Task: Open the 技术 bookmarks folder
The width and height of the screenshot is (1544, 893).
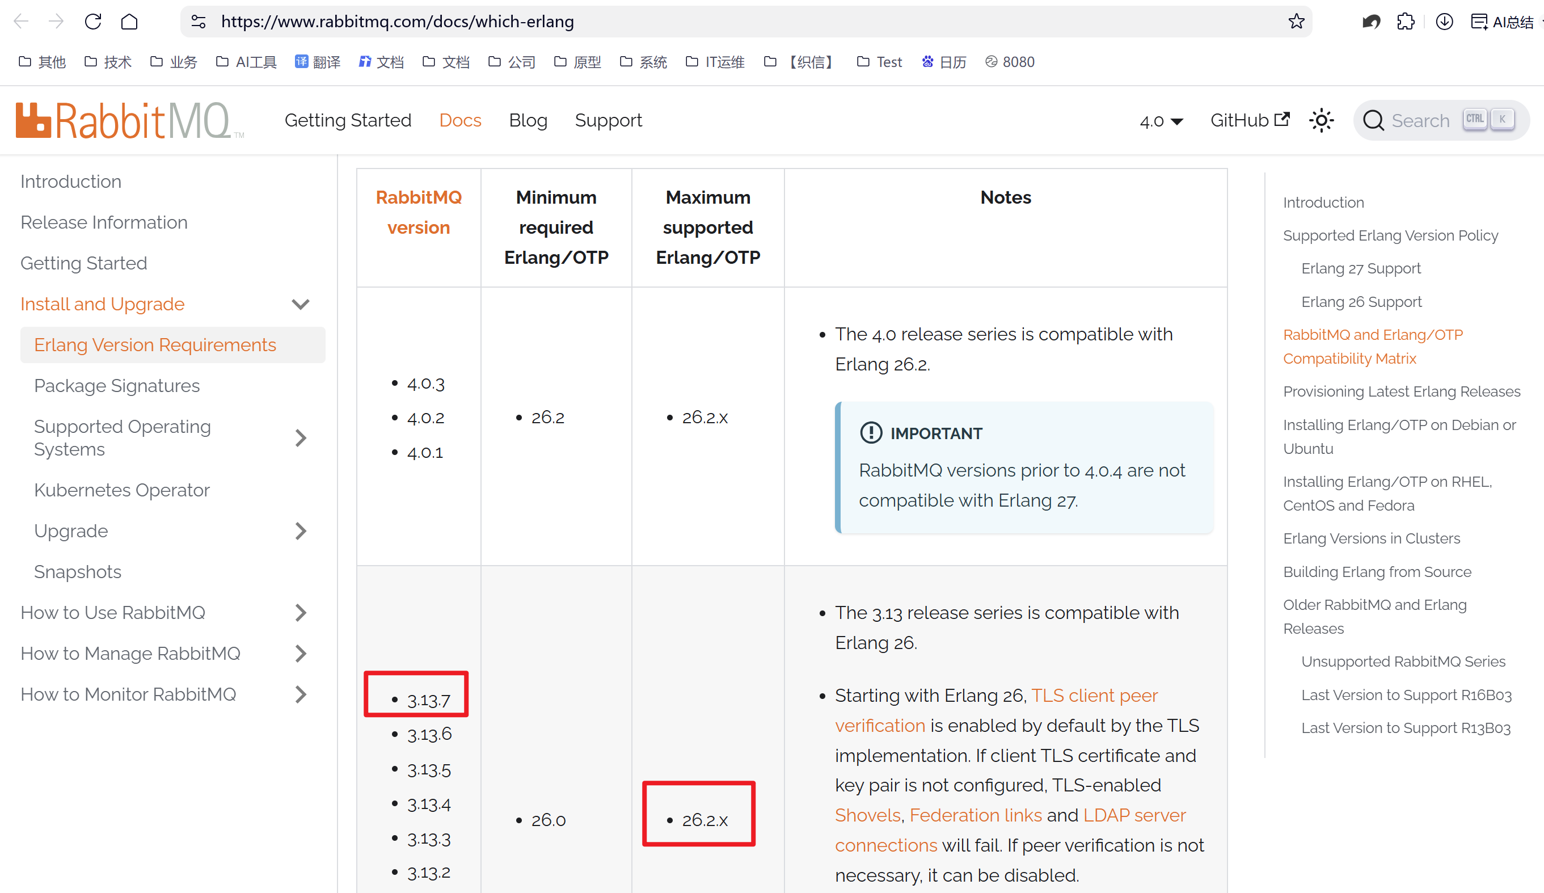Action: [108, 62]
